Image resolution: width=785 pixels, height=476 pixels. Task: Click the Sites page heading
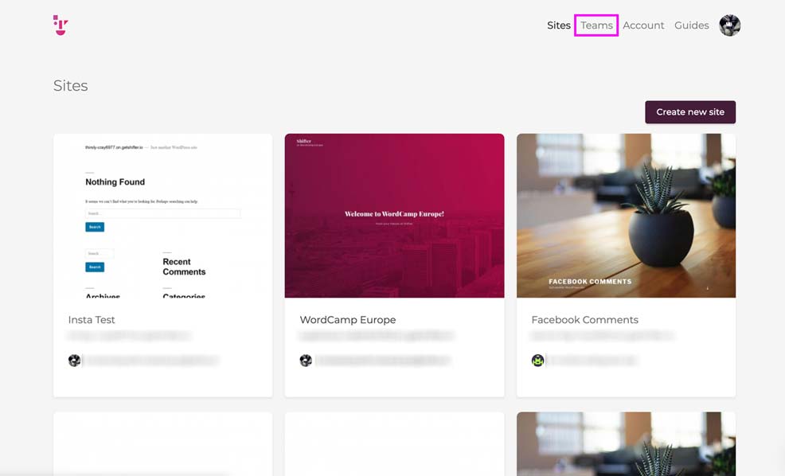(71, 86)
